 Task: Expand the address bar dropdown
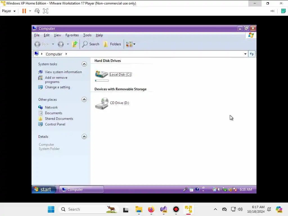point(245,54)
